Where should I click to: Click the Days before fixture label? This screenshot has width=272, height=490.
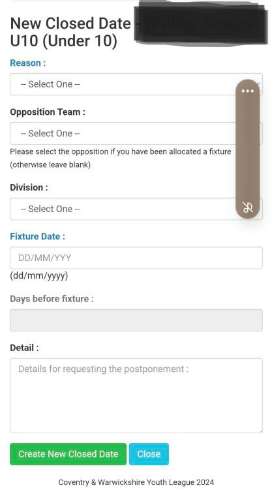point(52,299)
